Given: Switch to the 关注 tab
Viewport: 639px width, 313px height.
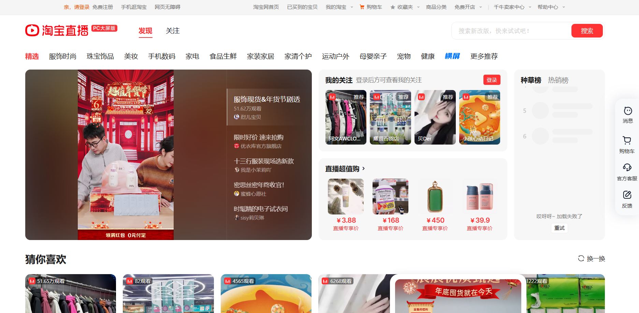Looking at the screenshot, I should click(x=173, y=31).
